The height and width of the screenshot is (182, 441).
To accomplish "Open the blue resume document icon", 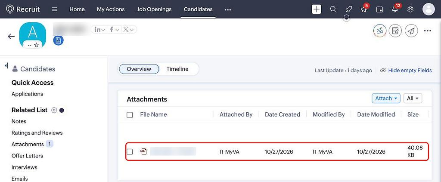I will [x=58, y=40].
